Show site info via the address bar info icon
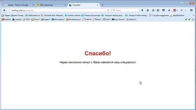Image resolution: width=196 pixels, height=110 pixels. coord(9,10)
